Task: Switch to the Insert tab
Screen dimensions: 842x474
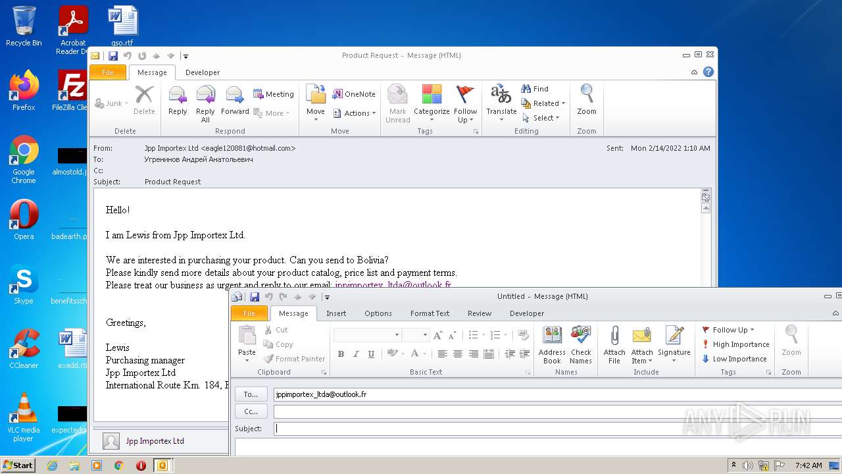Action: pyautogui.click(x=336, y=313)
